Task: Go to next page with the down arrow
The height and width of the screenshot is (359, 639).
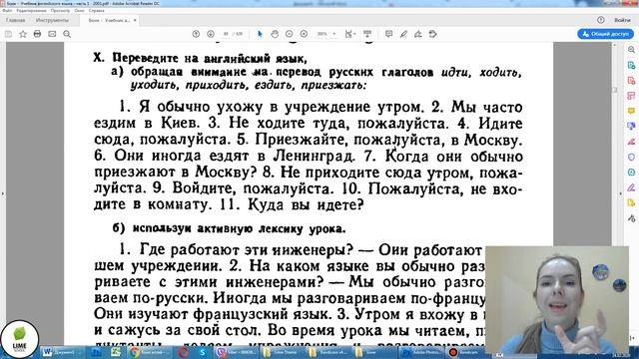Action: 211,34
